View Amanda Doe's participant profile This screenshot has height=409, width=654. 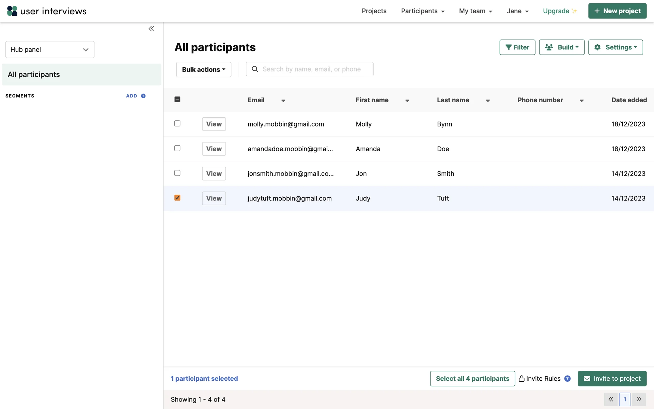coord(214,149)
